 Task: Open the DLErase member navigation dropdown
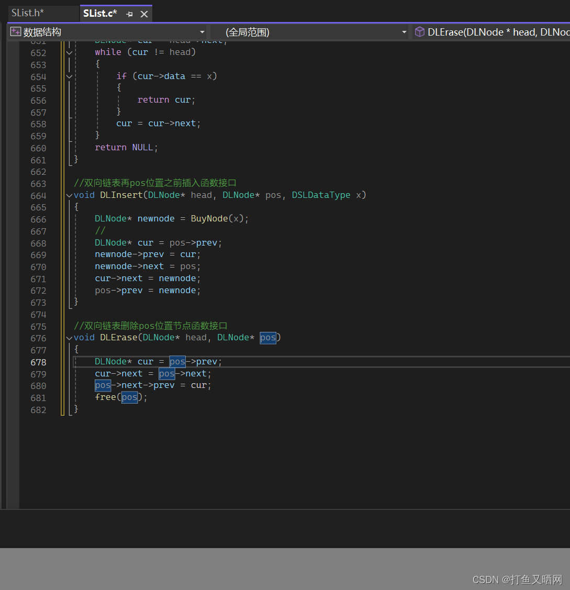[x=491, y=32]
